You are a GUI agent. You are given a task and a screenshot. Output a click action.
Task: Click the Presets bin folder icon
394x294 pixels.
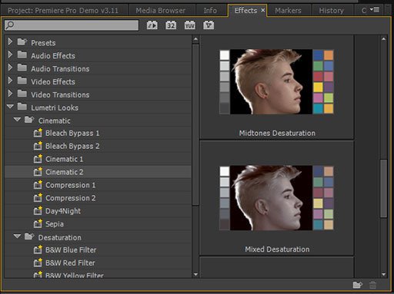click(x=22, y=41)
